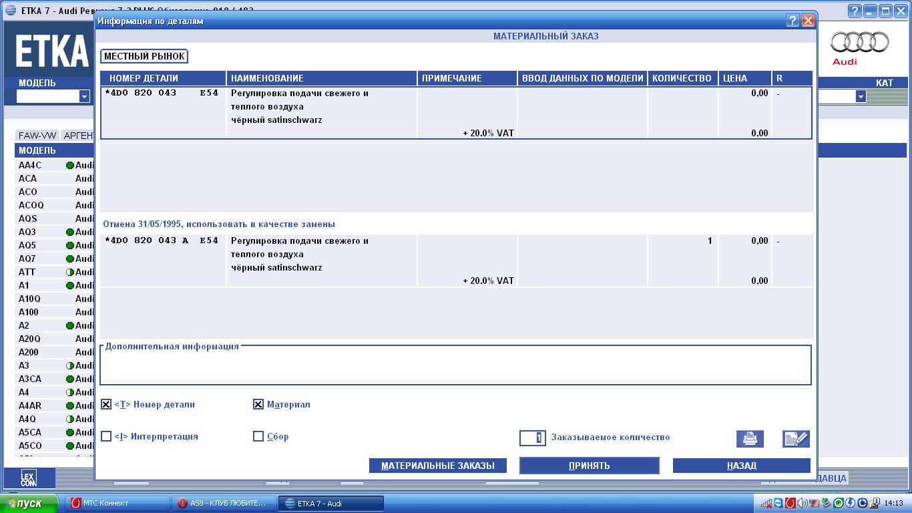Select part number *4D0 820 043 E54
Image resolution: width=912 pixels, height=513 pixels.
[162, 94]
